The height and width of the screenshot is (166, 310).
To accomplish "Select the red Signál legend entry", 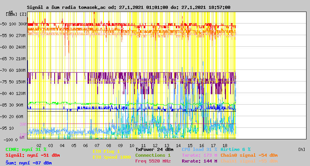I will click(x=33, y=155).
